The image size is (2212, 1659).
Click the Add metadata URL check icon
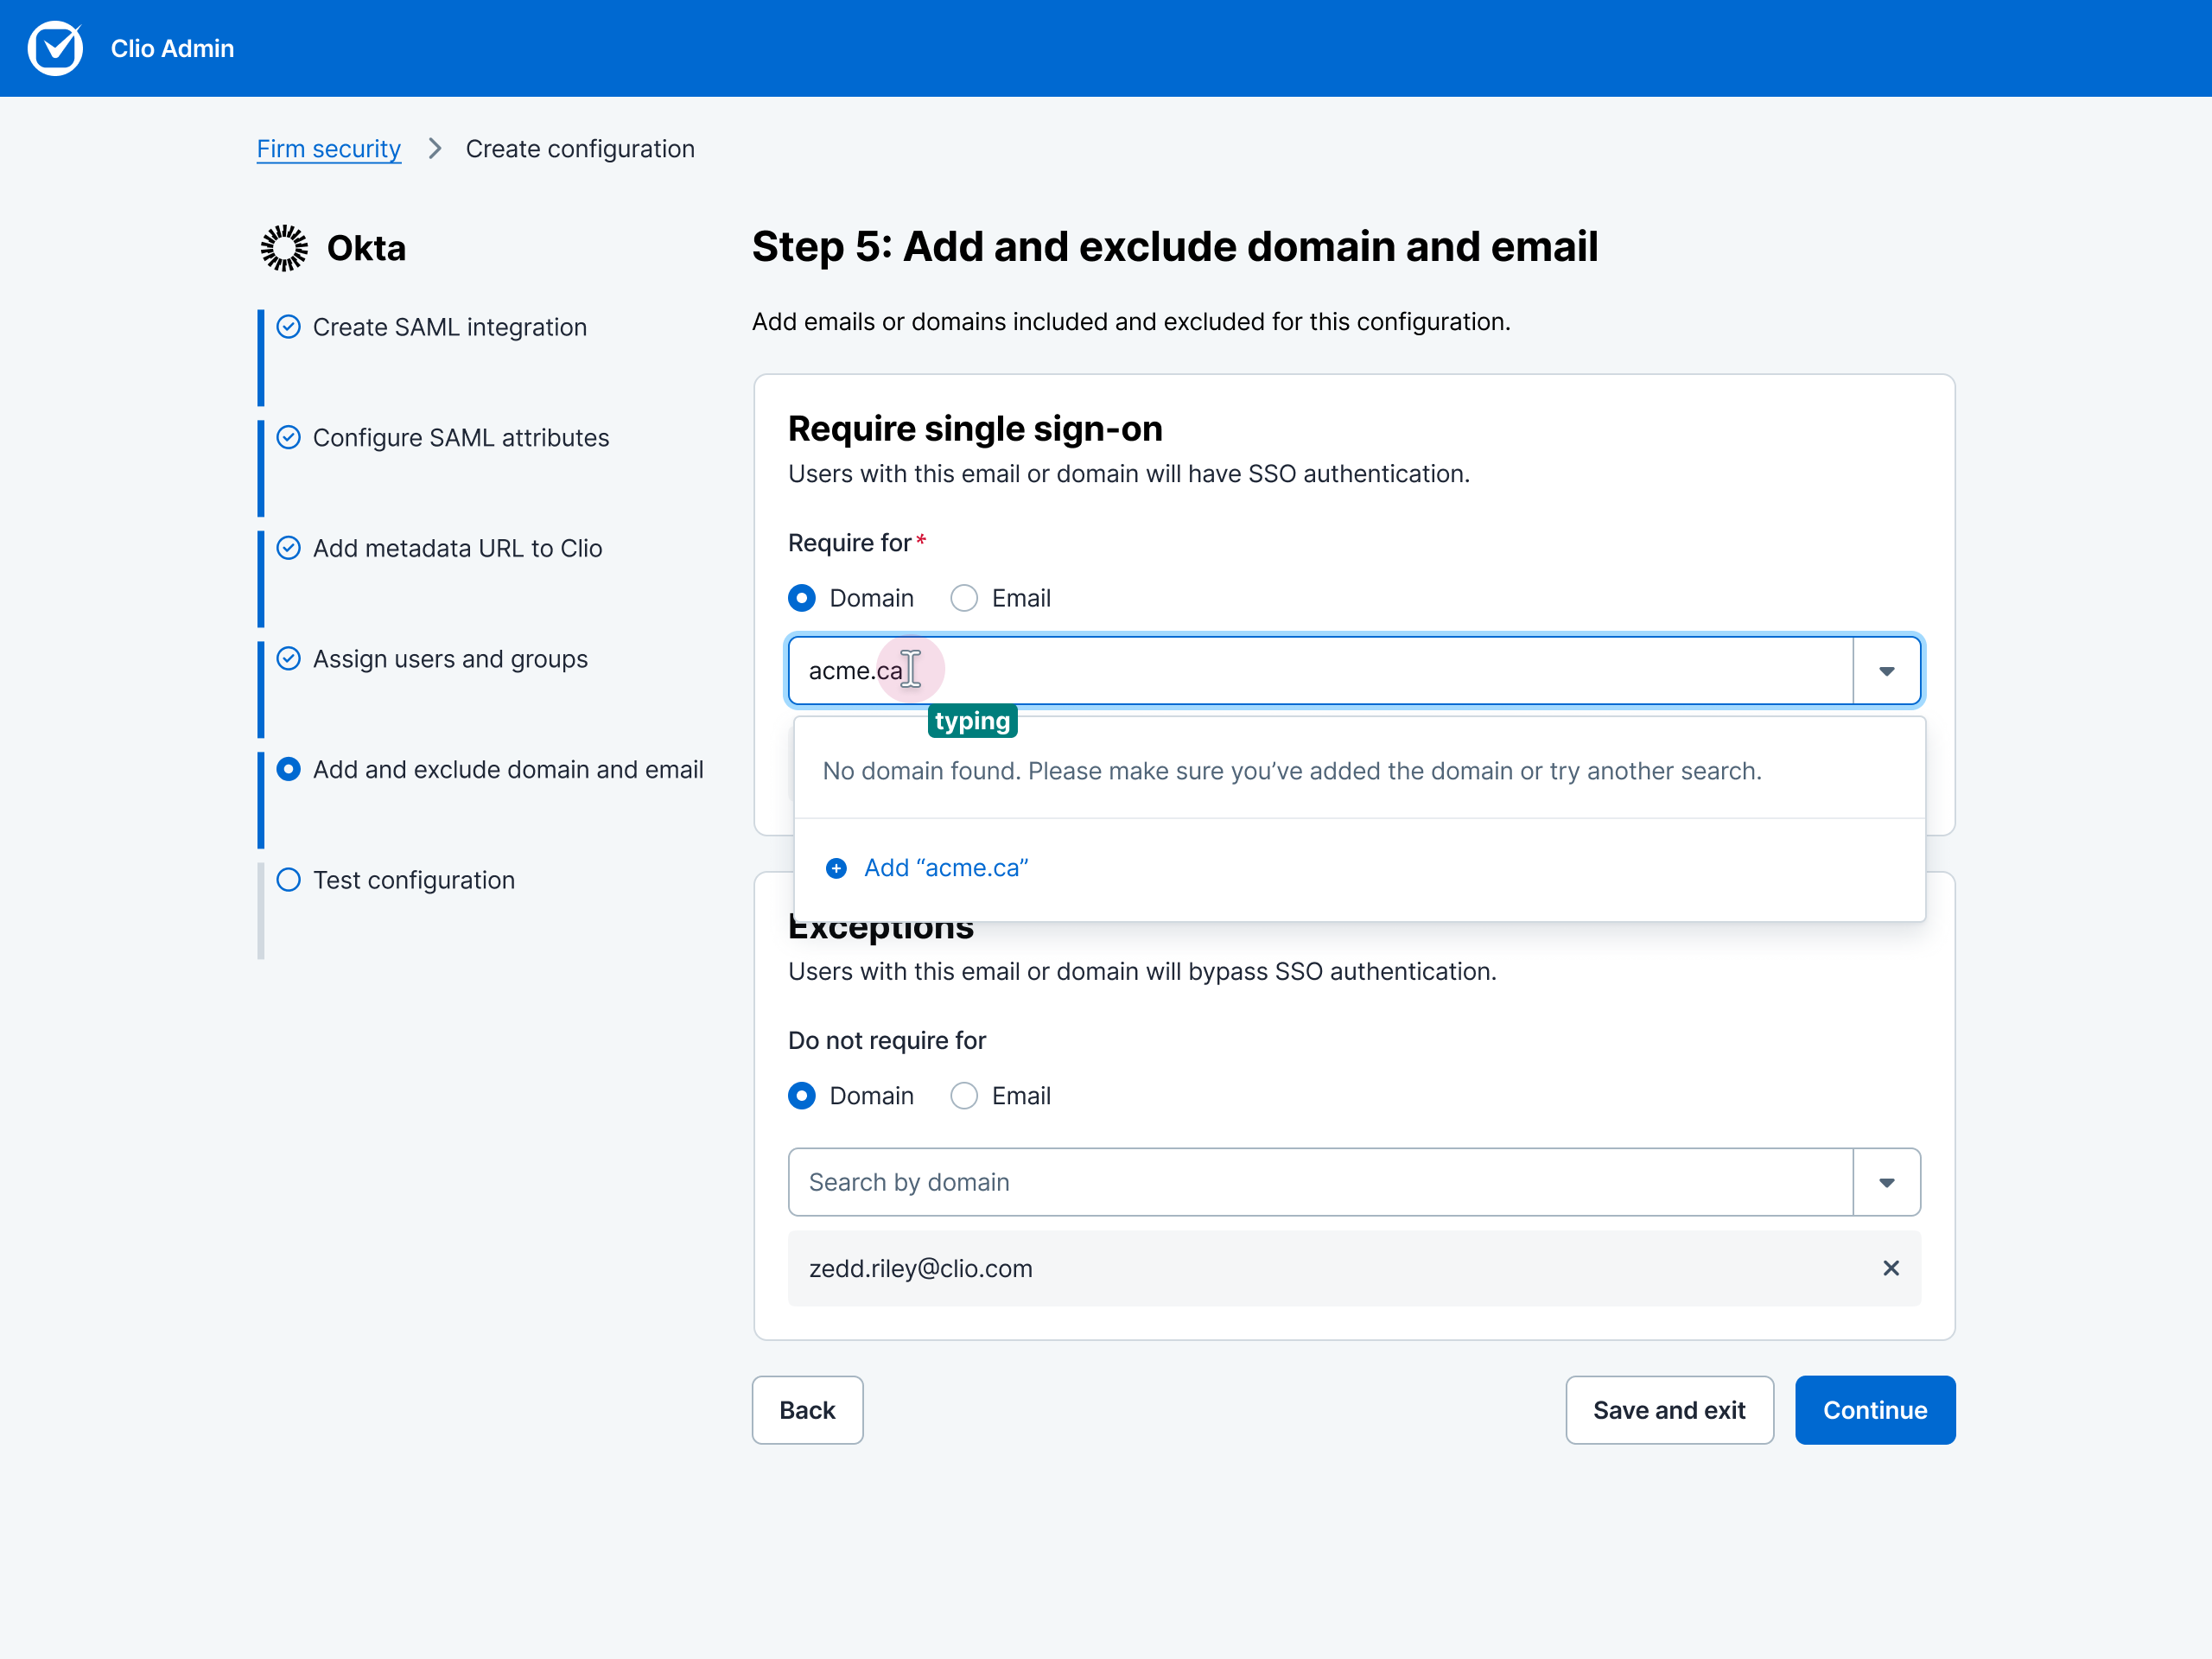[288, 548]
